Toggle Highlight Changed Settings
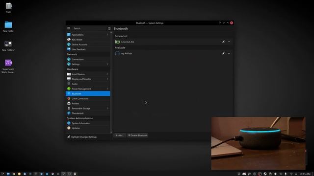The height and width of the screenshot is (176, 314). (82, 137)
